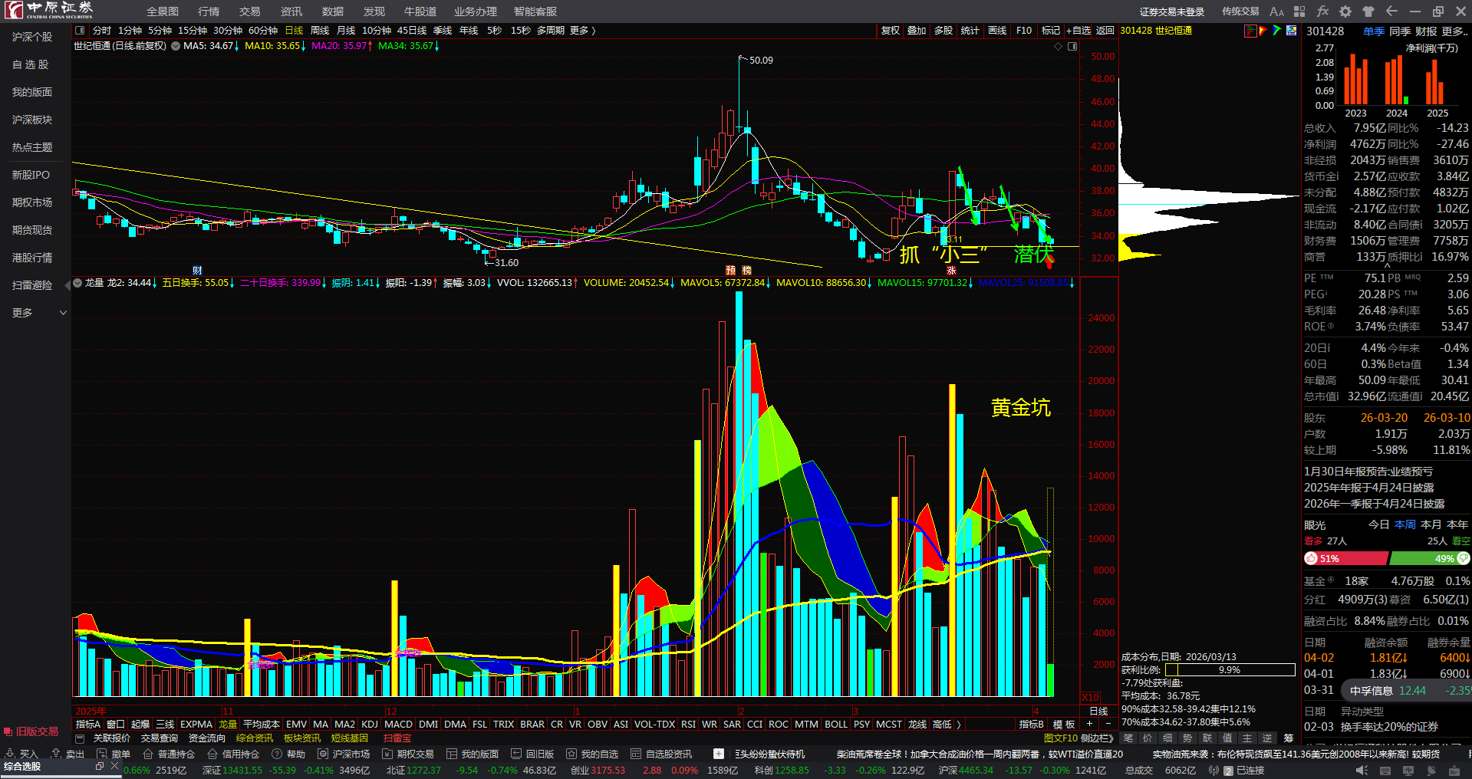Click the diamond marker icon at chart top right
Image resolution: width=1472 pixels, height=779 pixels.
tap(1059, 47)
